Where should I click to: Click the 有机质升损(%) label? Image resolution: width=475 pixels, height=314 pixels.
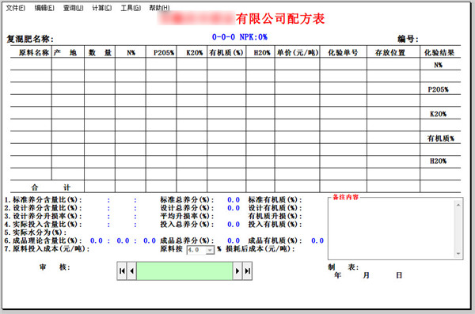(x=275, y=216)
